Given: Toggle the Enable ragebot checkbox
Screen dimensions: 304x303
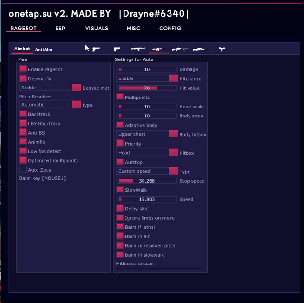Looking at the screenshot, I should pos(23,69).
